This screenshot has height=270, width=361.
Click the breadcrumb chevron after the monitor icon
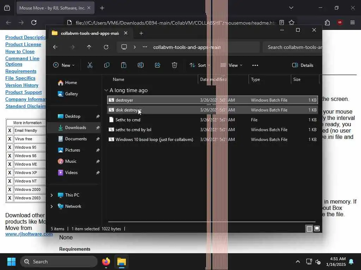point(135,47)
